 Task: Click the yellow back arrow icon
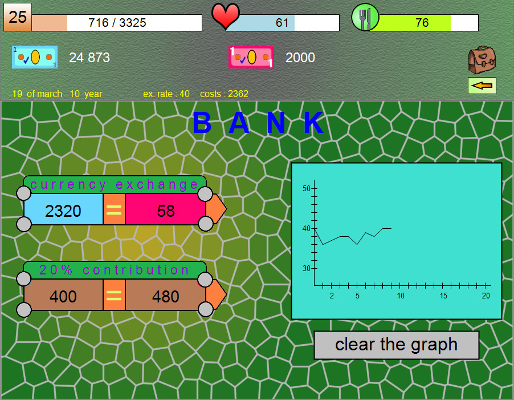point(482,86)
